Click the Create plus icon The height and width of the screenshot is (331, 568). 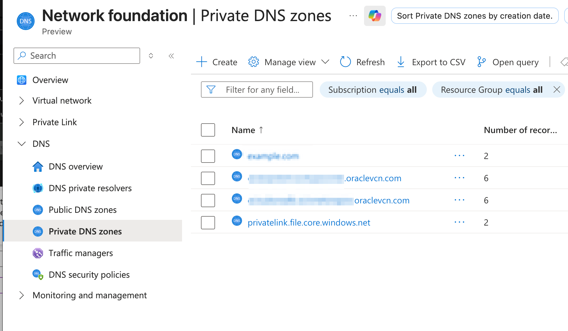click(x=202, y=62)
